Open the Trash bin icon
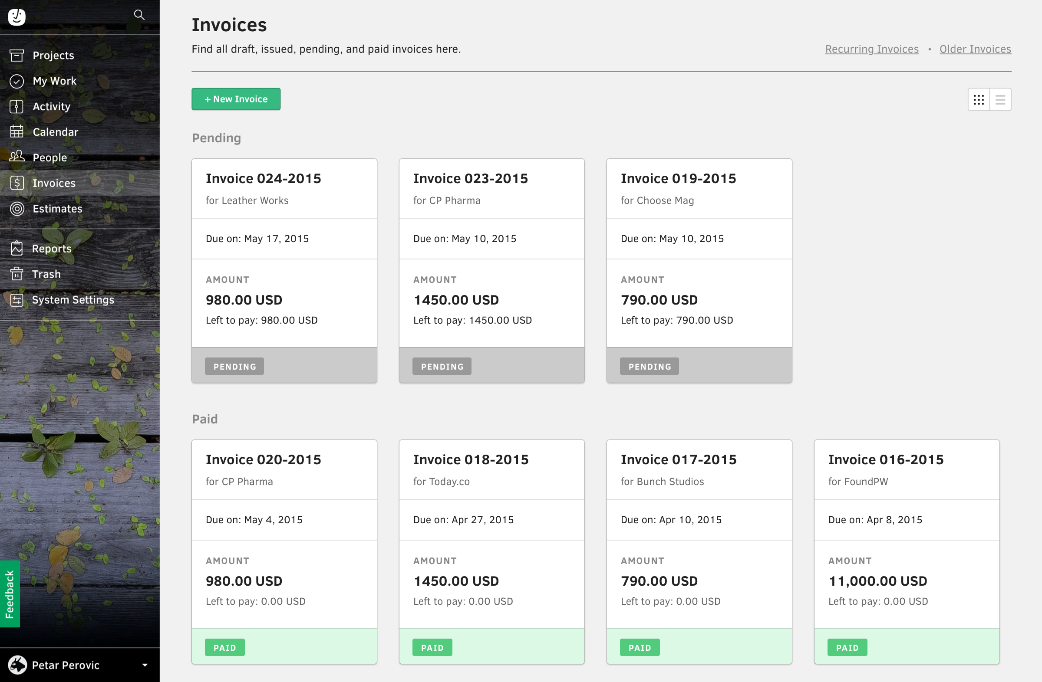 point(16,274)
